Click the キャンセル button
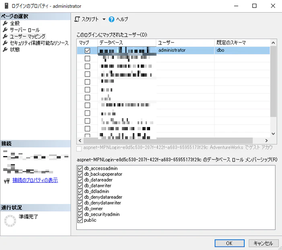 pos(263,243)
